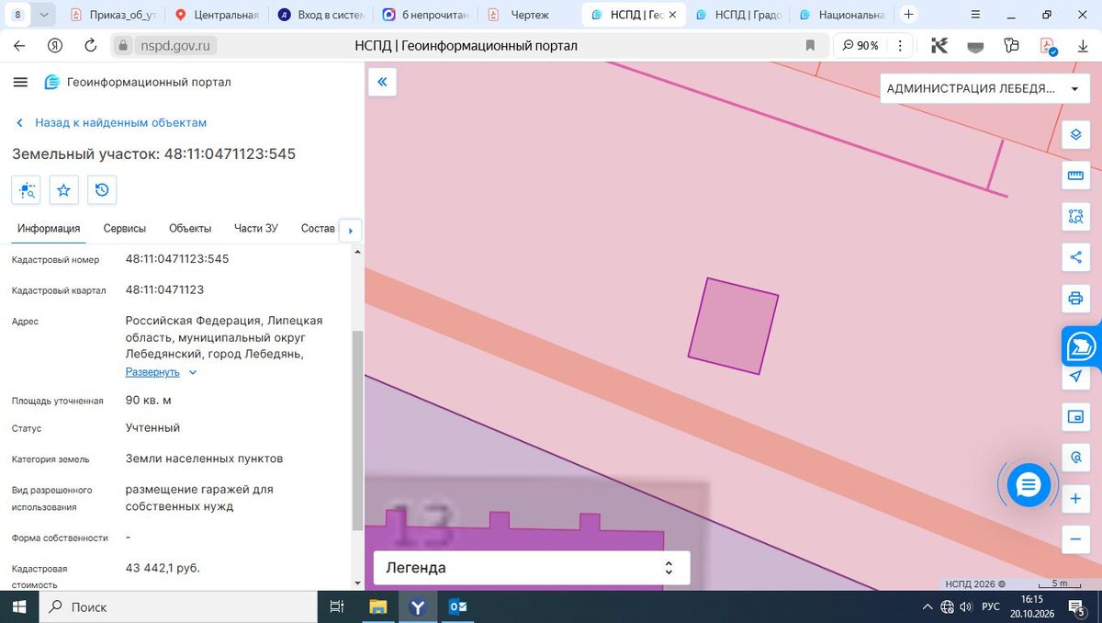Zoom out on the map
The height and width of the screenshot is (623, 1102).
coord(1075,539)
